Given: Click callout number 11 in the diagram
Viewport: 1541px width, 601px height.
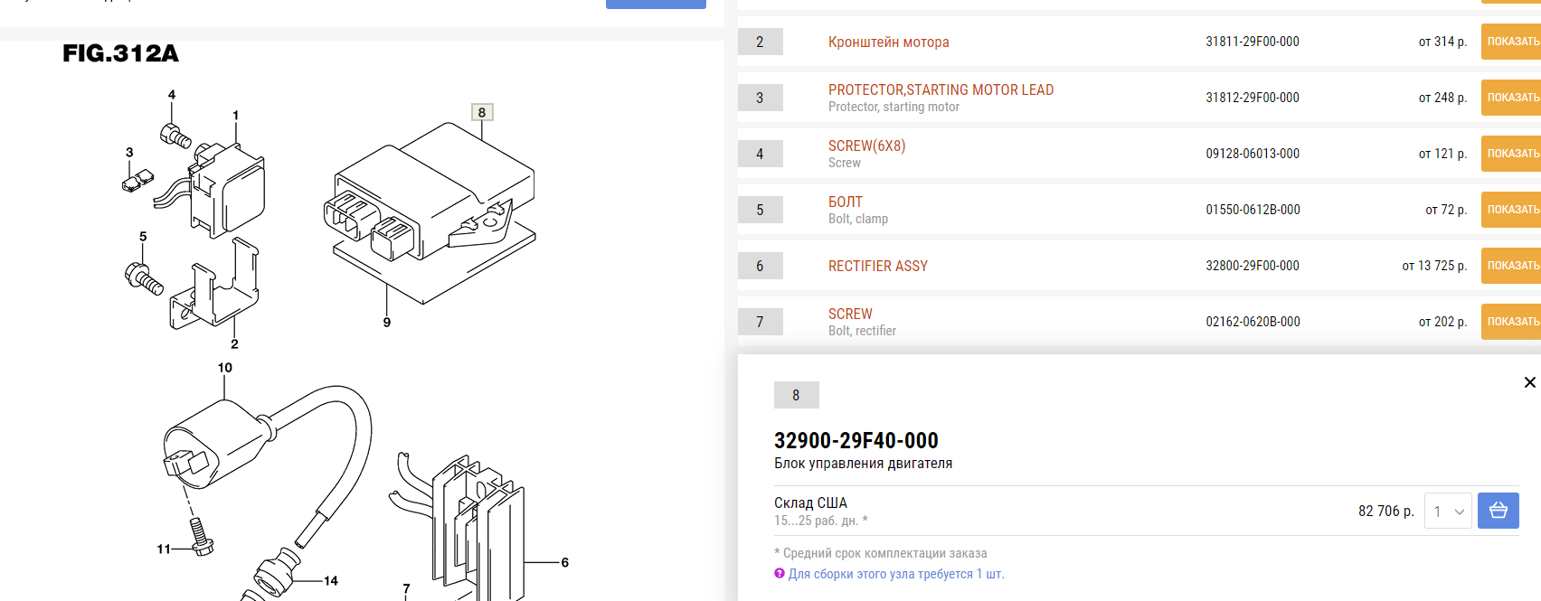Looking at the screenshot, I should tap(164, 549).
